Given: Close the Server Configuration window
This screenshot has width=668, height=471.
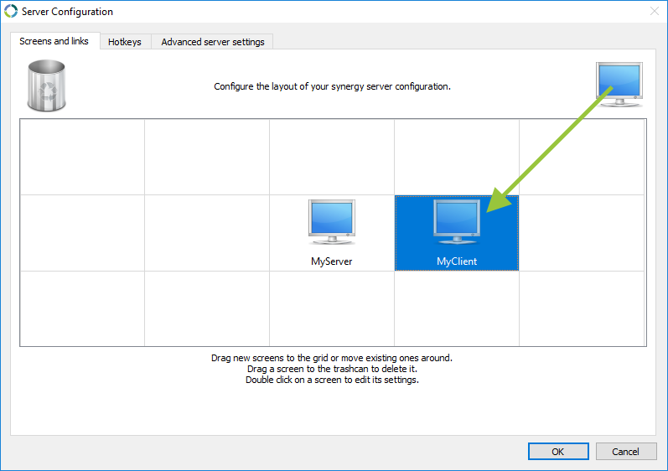Looking at the screenshot, I should (x=655, y=11).
